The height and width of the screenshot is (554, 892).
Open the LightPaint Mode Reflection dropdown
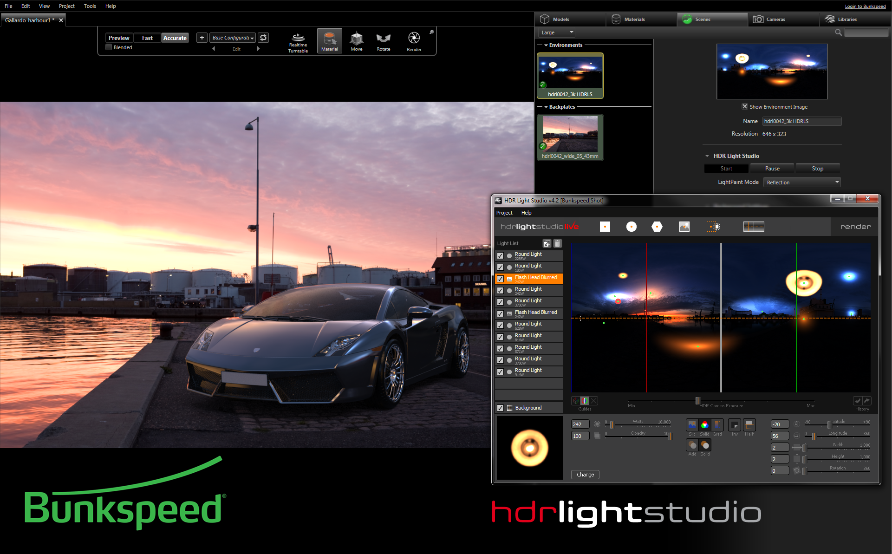coord(802,182)
